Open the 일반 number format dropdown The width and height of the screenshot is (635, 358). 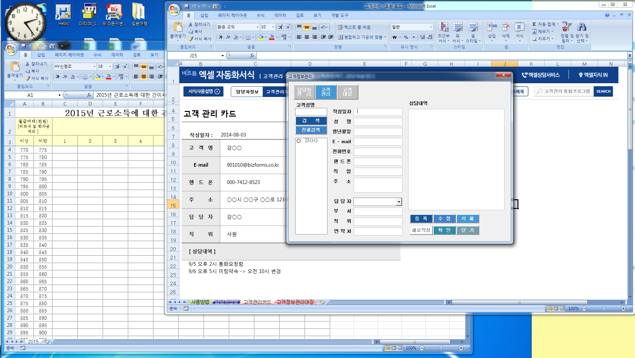pos(431,27)
